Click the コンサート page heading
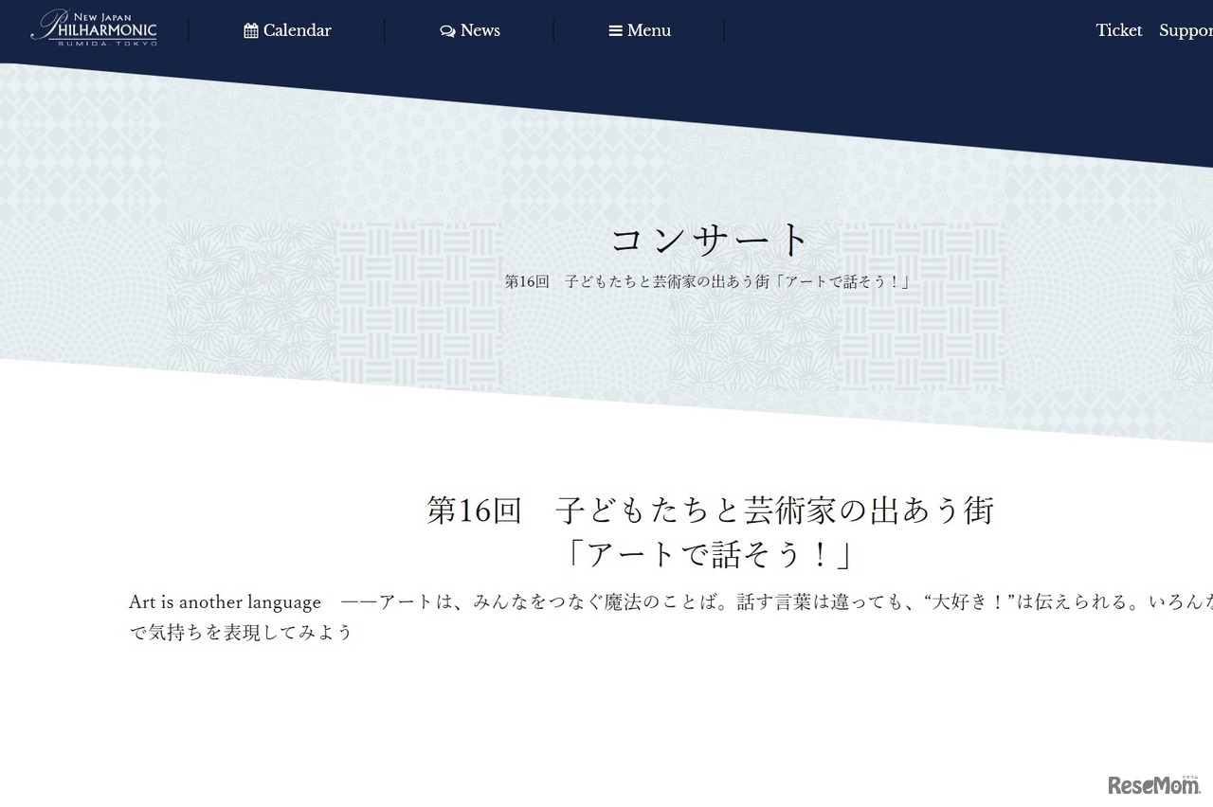 click(710, 238)
